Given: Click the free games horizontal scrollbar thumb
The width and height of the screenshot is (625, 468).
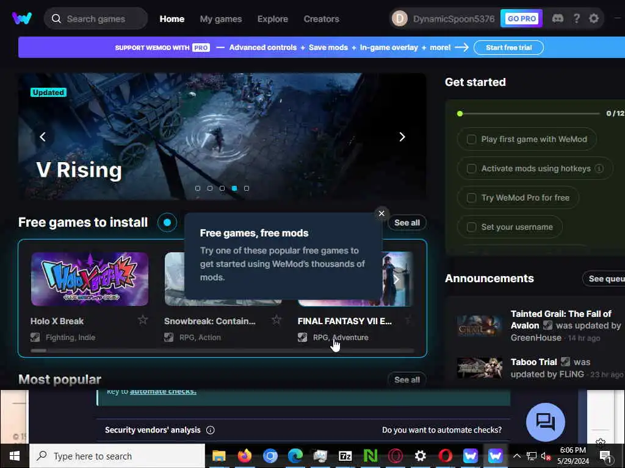Looking at the screenshot, I should pyautogui.click(x=38, y=350).
